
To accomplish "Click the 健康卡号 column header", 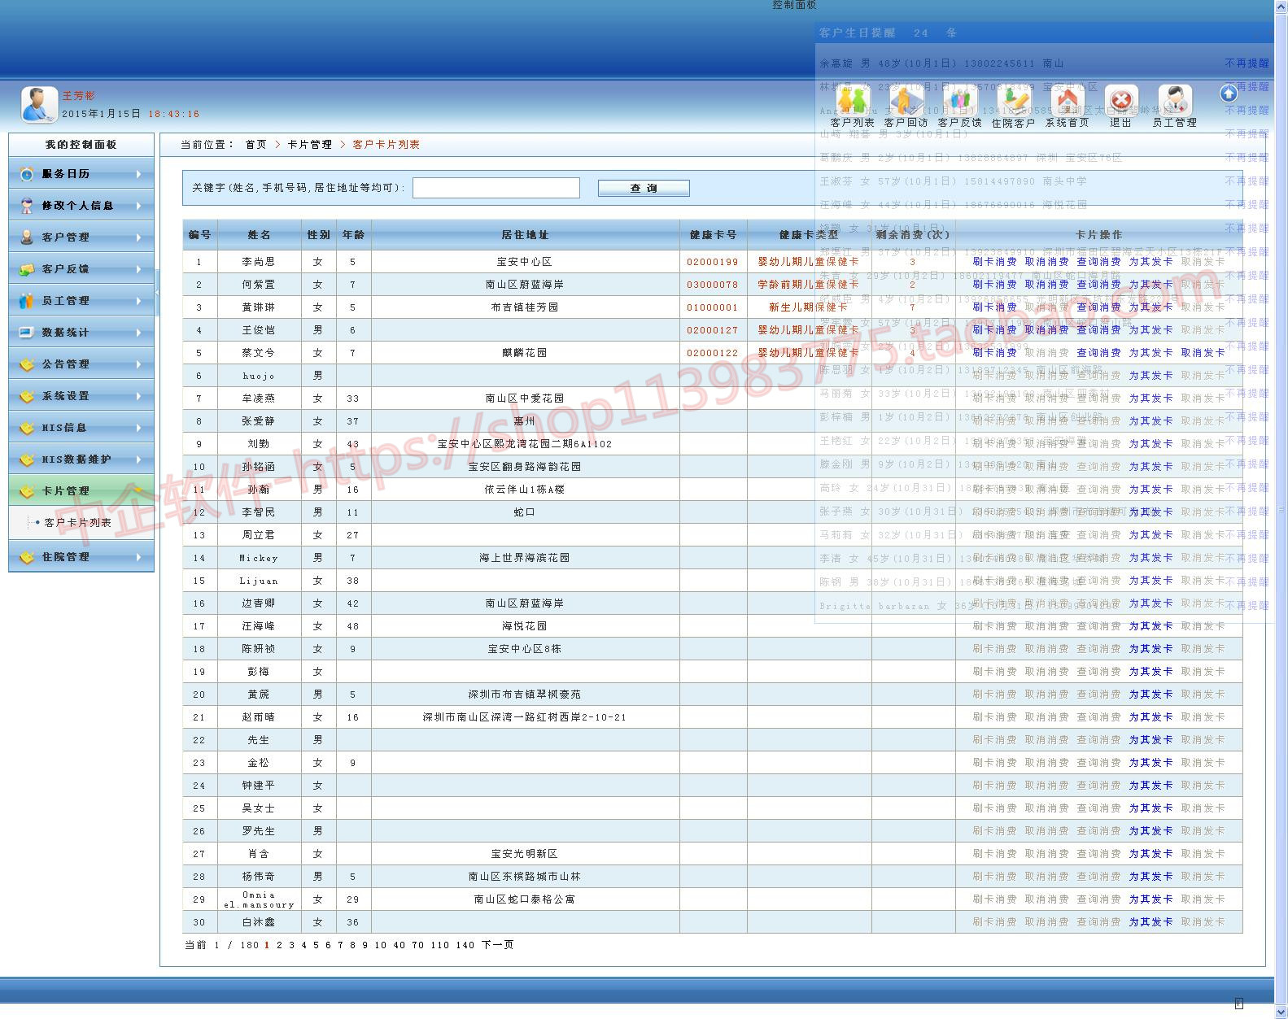I will 714,235.
